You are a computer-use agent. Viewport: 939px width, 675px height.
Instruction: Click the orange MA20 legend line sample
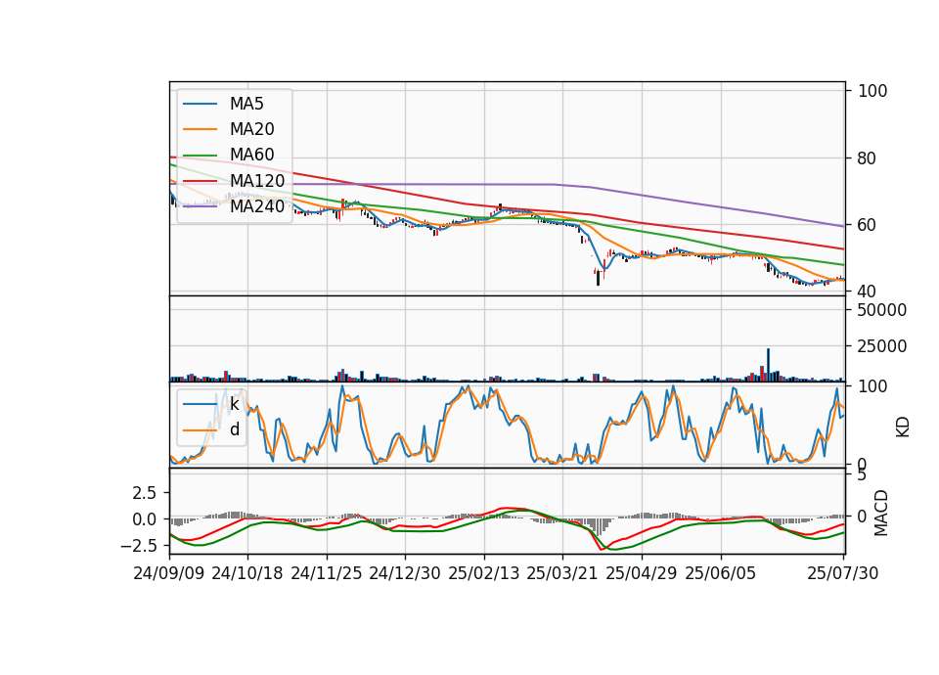pyautogui.click(x=200, y=129)
